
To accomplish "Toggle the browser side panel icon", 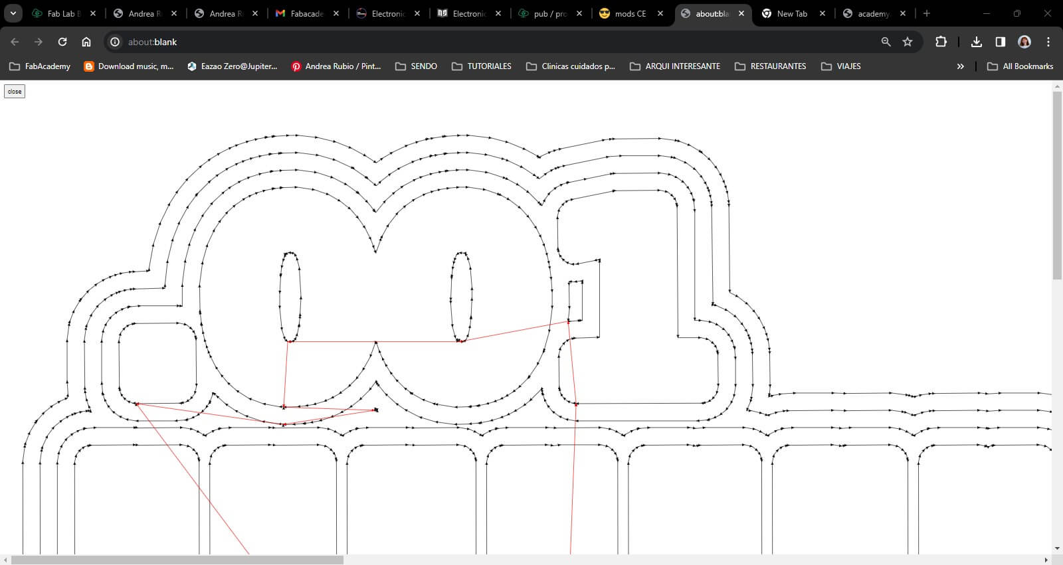I will click(x=1001, y=42).
